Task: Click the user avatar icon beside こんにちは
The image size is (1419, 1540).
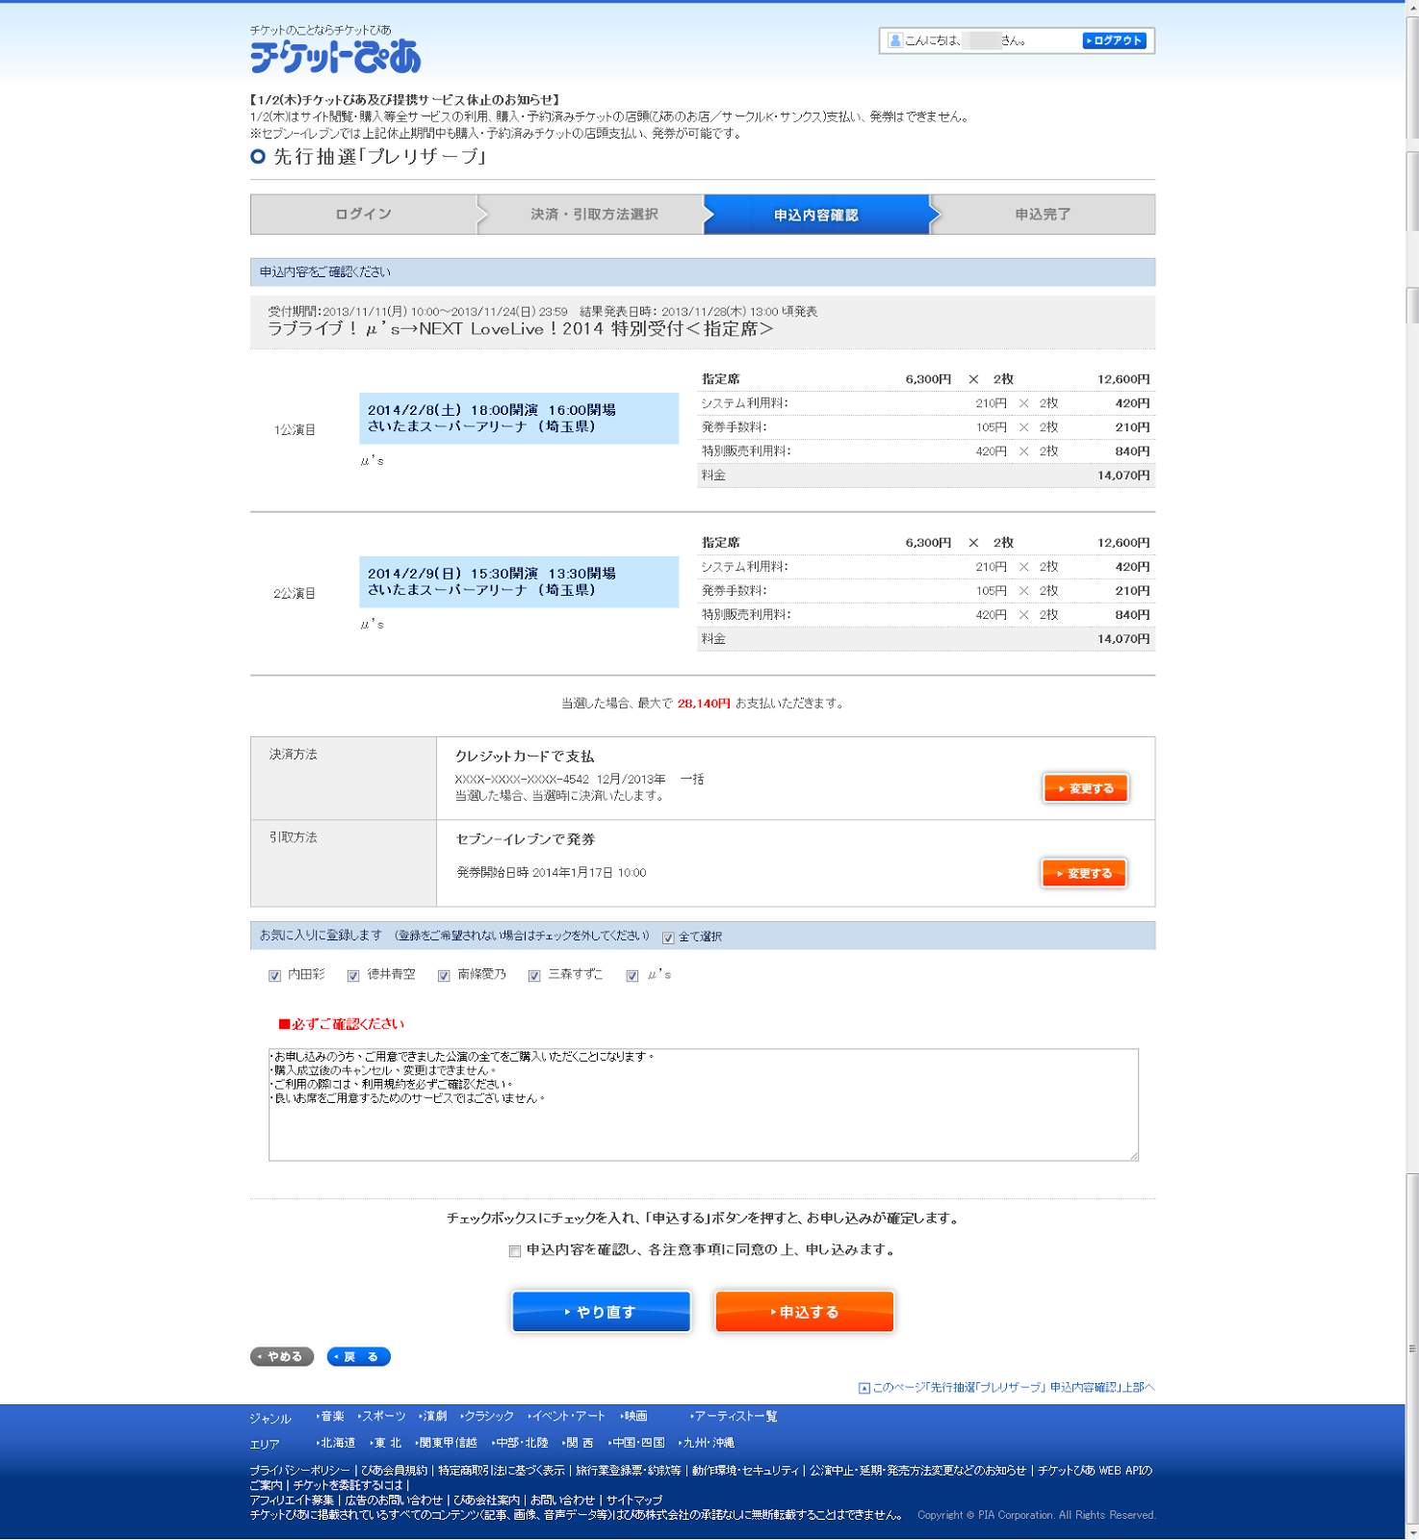Action: click(895, 40)
